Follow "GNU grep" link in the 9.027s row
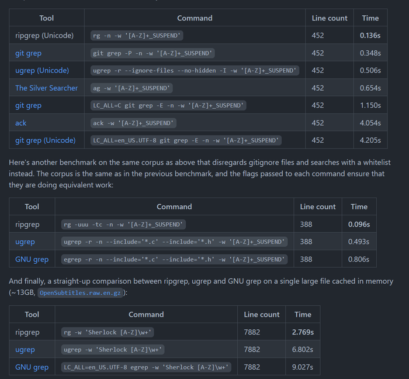409x379 pixels. [x=32, y=367]
